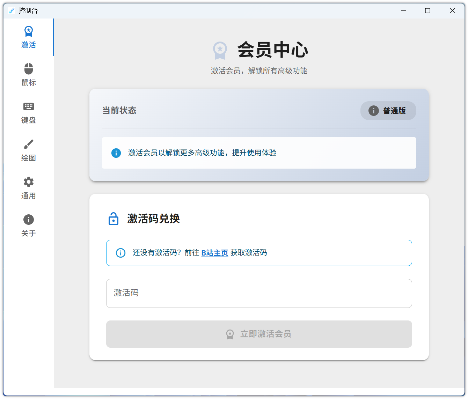Click the blue info icon in status banner
Screen dimensions: 468x399
click(x=116, y=153)
